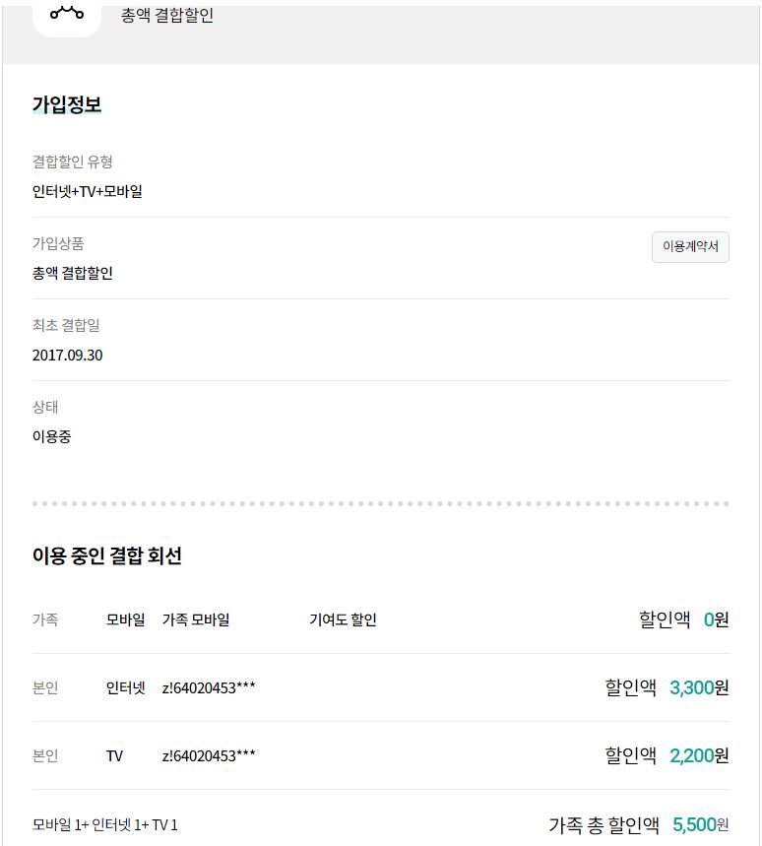762x846 pixels.
Task: Open the 이용계약서 button
Action: (690, 246)
